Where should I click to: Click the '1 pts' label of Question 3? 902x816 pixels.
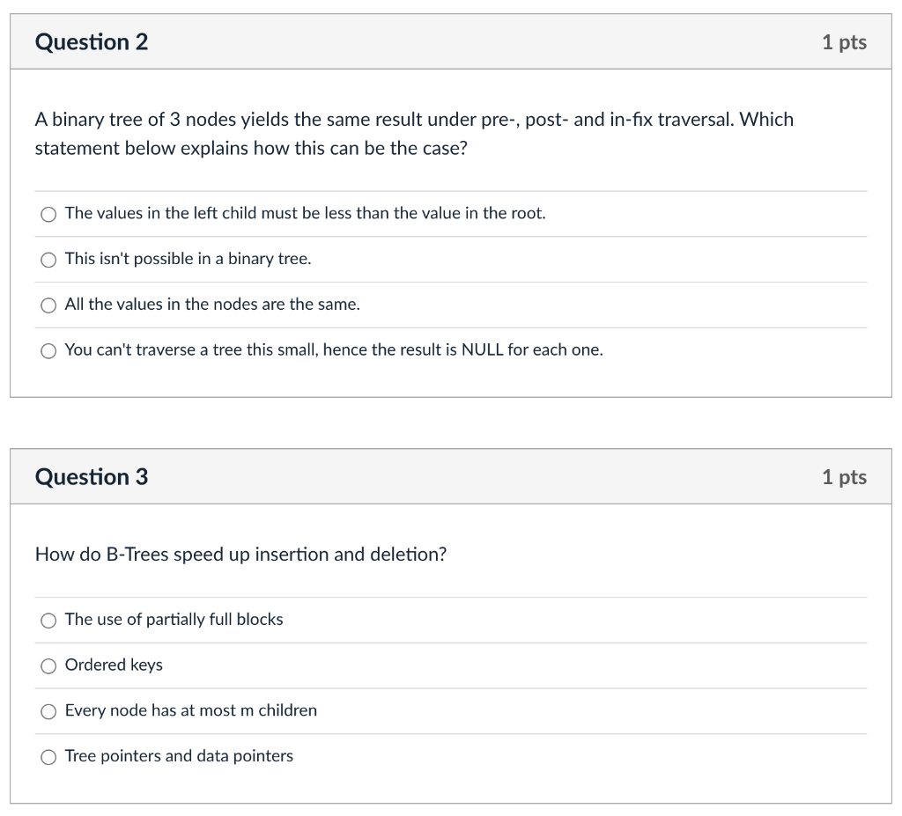[844, 477]
